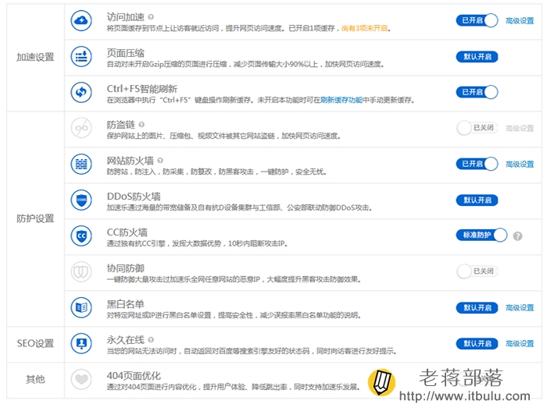Open help icon next to 网站防火墙 title
Screen dimensions: 547x404
[x=160, y=160]
